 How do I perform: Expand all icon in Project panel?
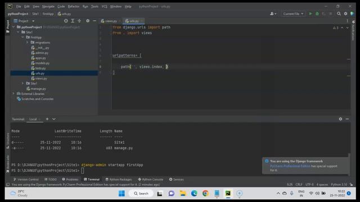(x=73, y=21)
